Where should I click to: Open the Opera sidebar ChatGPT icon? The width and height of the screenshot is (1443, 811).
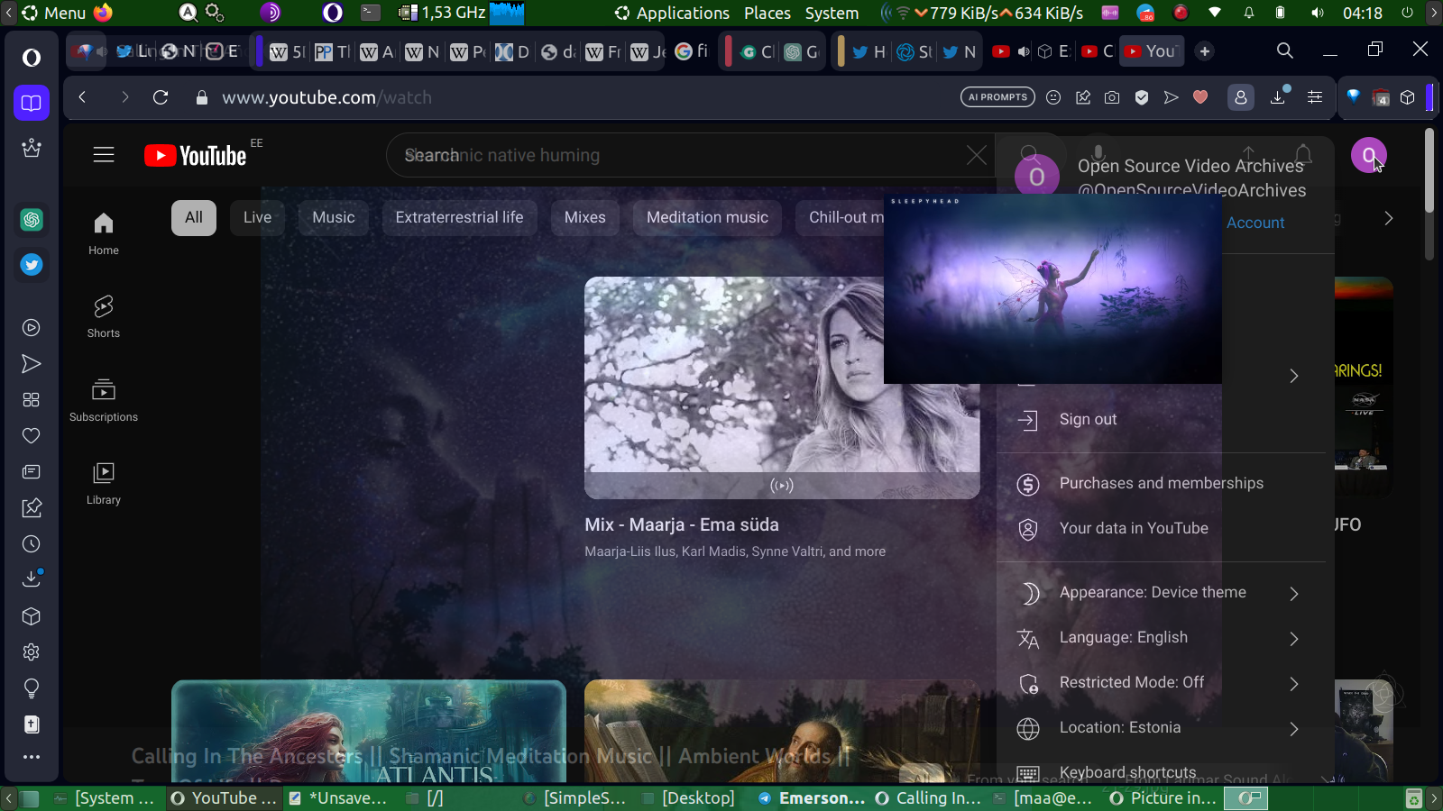click(32, 219)
